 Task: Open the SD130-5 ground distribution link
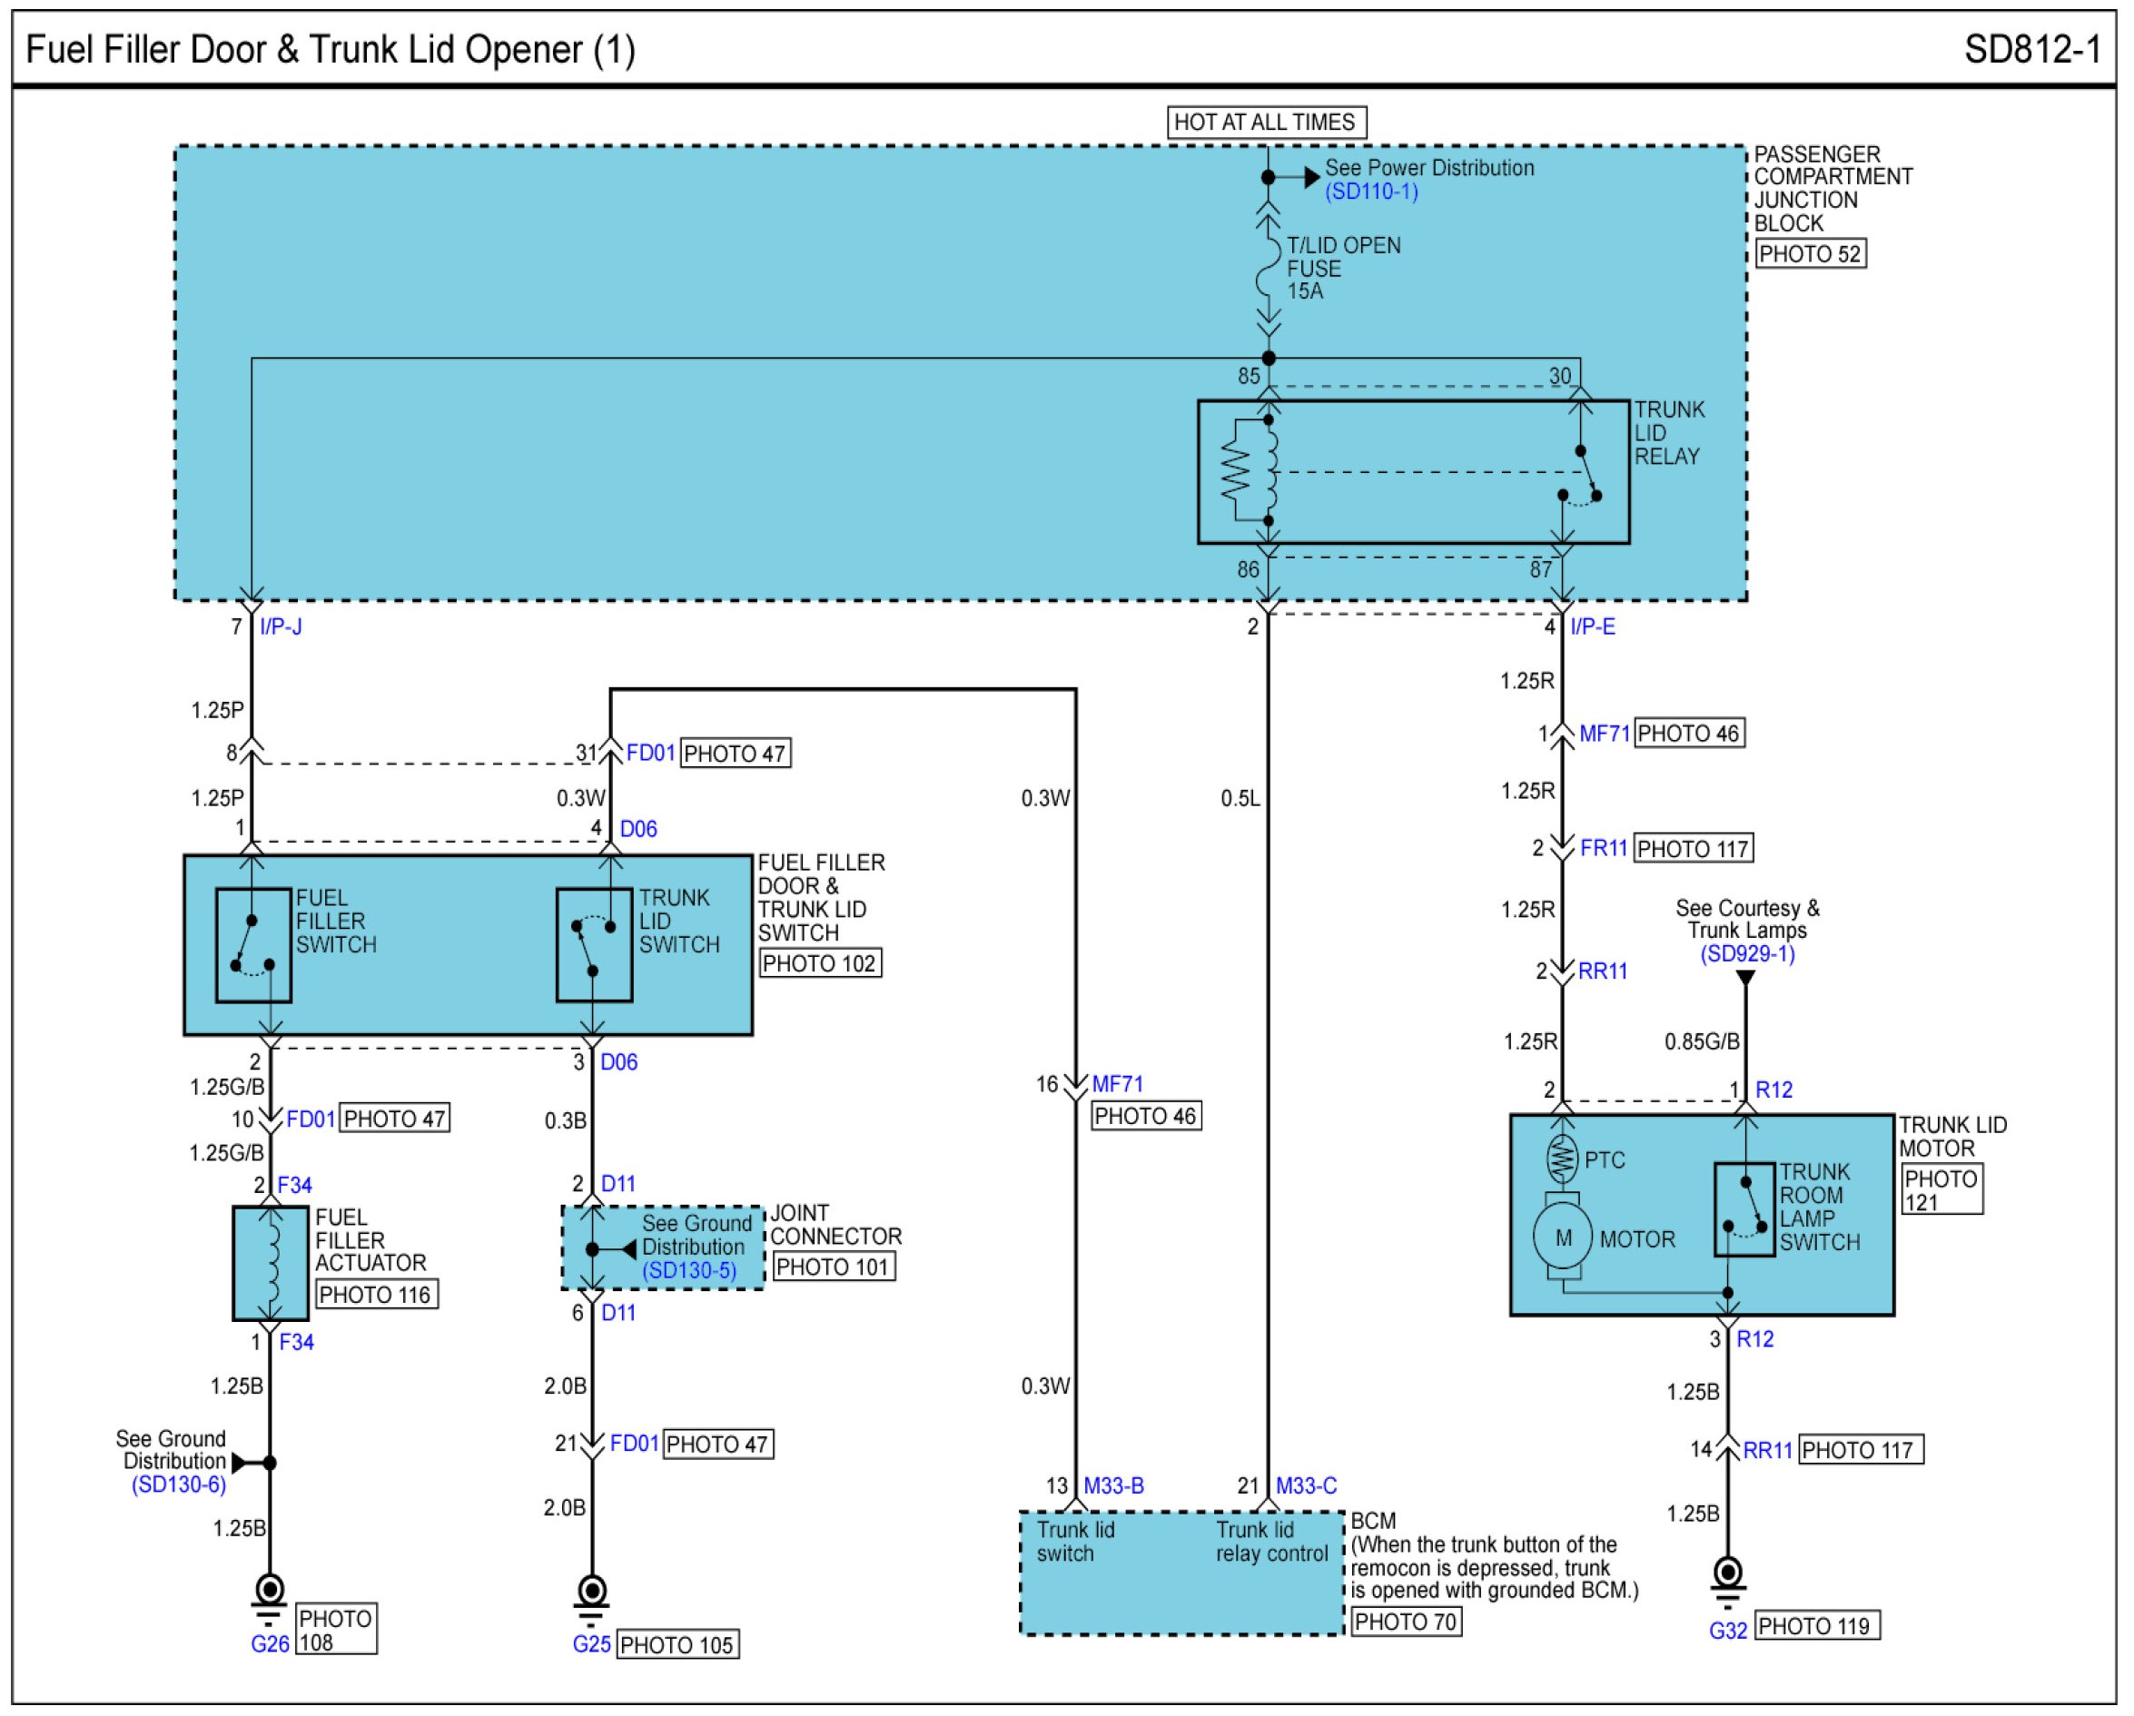689,1271
